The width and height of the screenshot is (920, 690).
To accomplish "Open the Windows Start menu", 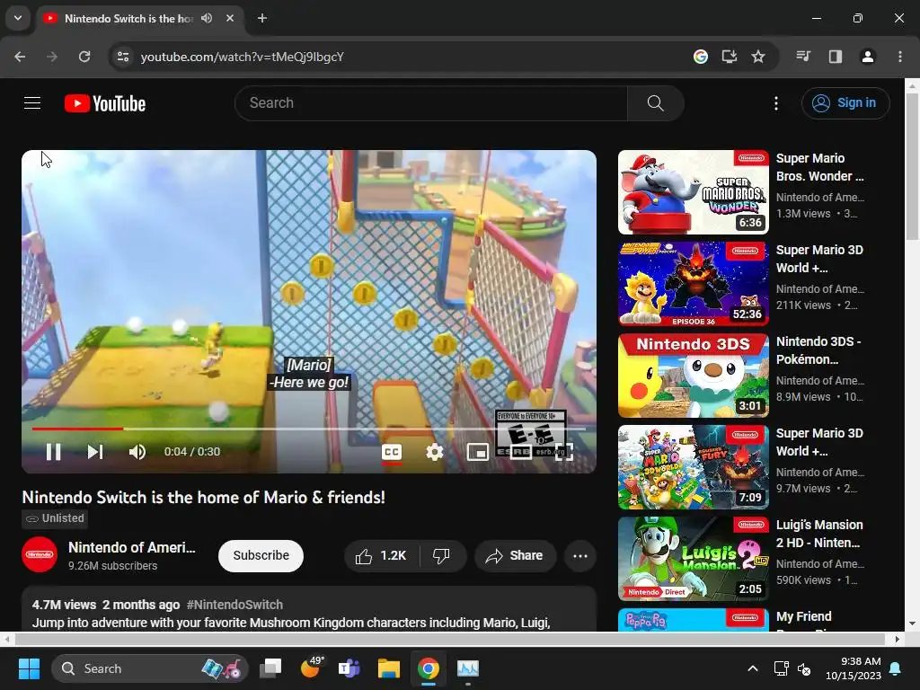I will (x=29, y=668).
